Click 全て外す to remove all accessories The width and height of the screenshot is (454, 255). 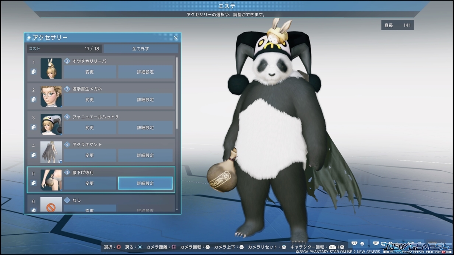[141, 49]
